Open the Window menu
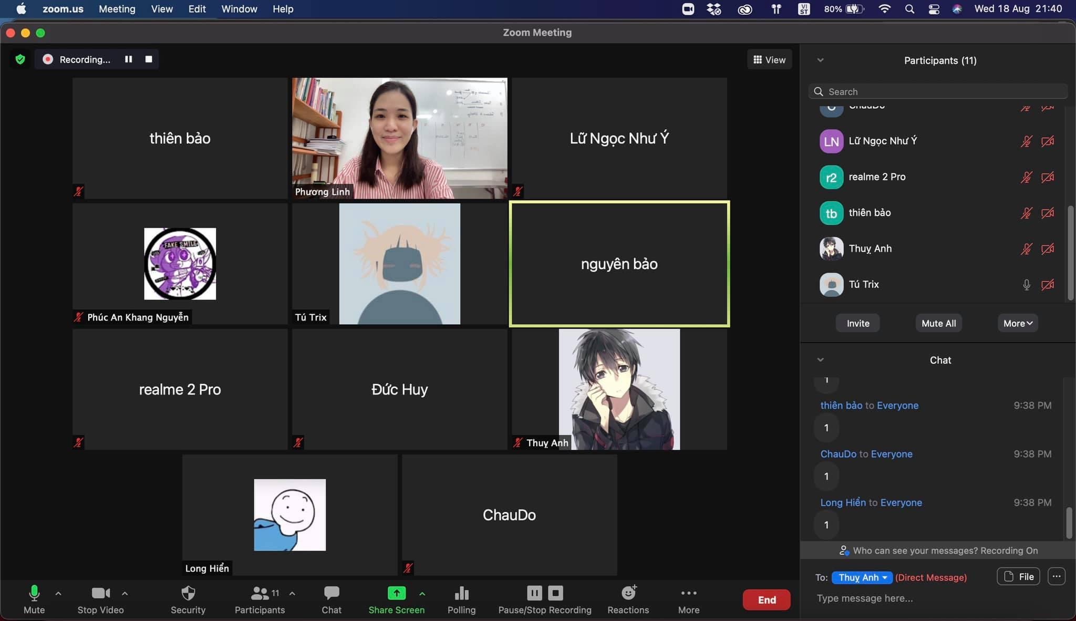The image size is (1076, 621). [x=239, y=9]
